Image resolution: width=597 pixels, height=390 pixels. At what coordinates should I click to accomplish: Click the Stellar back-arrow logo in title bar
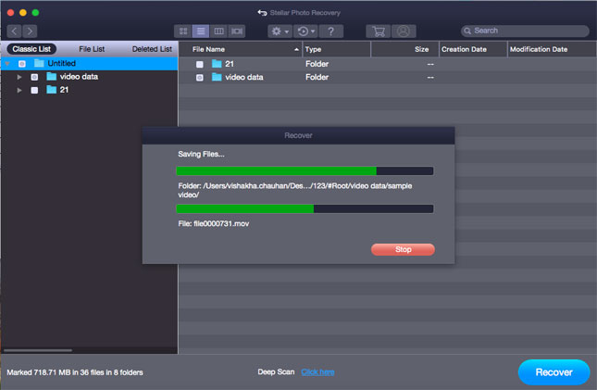(262, 13)
